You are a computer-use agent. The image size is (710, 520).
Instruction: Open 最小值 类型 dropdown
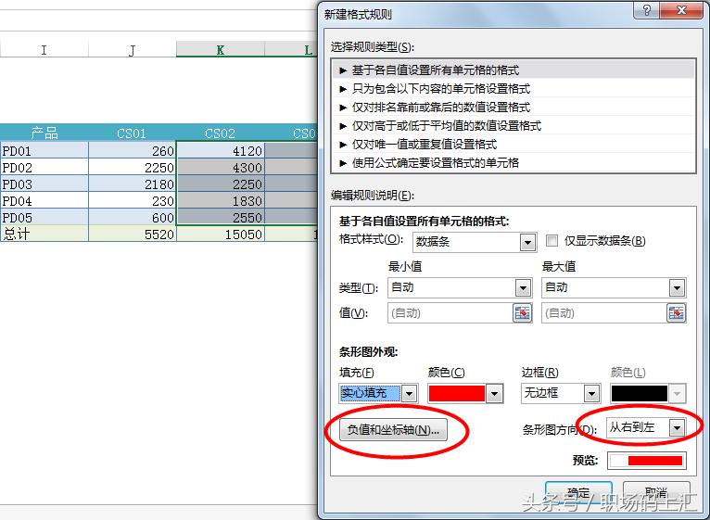click(x=523, y=287)
